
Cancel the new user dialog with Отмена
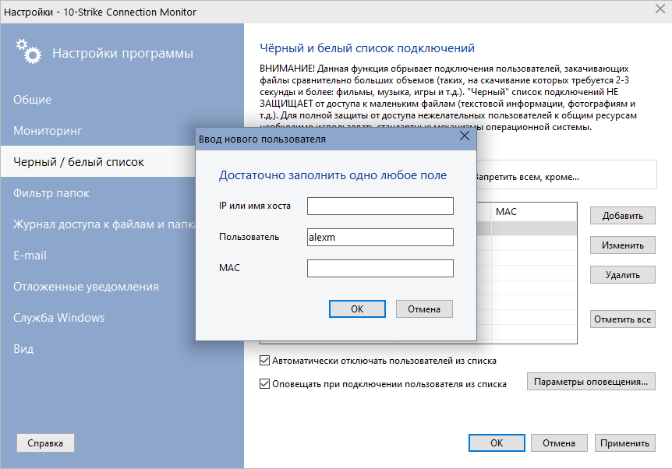coord(424,309)
